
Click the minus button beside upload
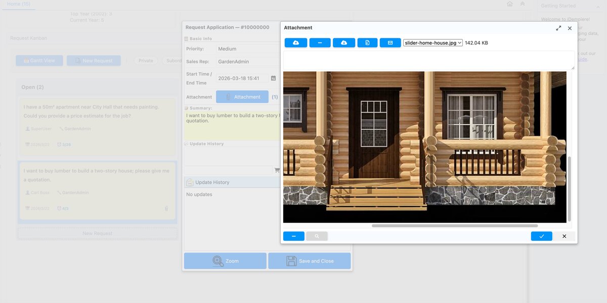click(x=320, y=43)
